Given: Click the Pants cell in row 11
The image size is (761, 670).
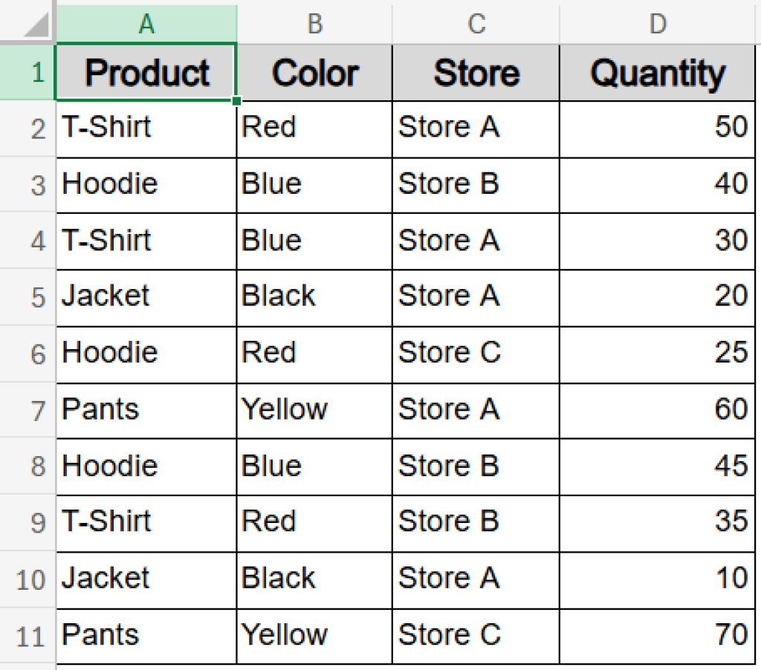Looking at the screenshot, I should 146,636.
